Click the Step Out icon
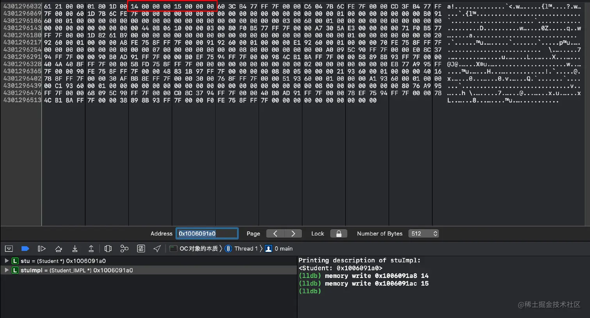This screenshot has height=318, width=590. (91, 249)
